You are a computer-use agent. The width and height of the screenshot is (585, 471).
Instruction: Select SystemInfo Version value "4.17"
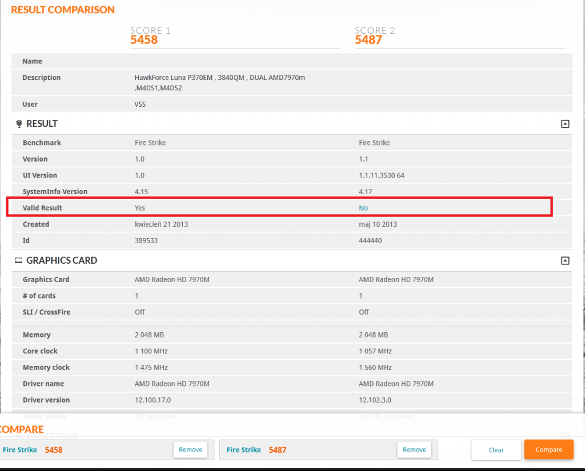pos(366,192)
